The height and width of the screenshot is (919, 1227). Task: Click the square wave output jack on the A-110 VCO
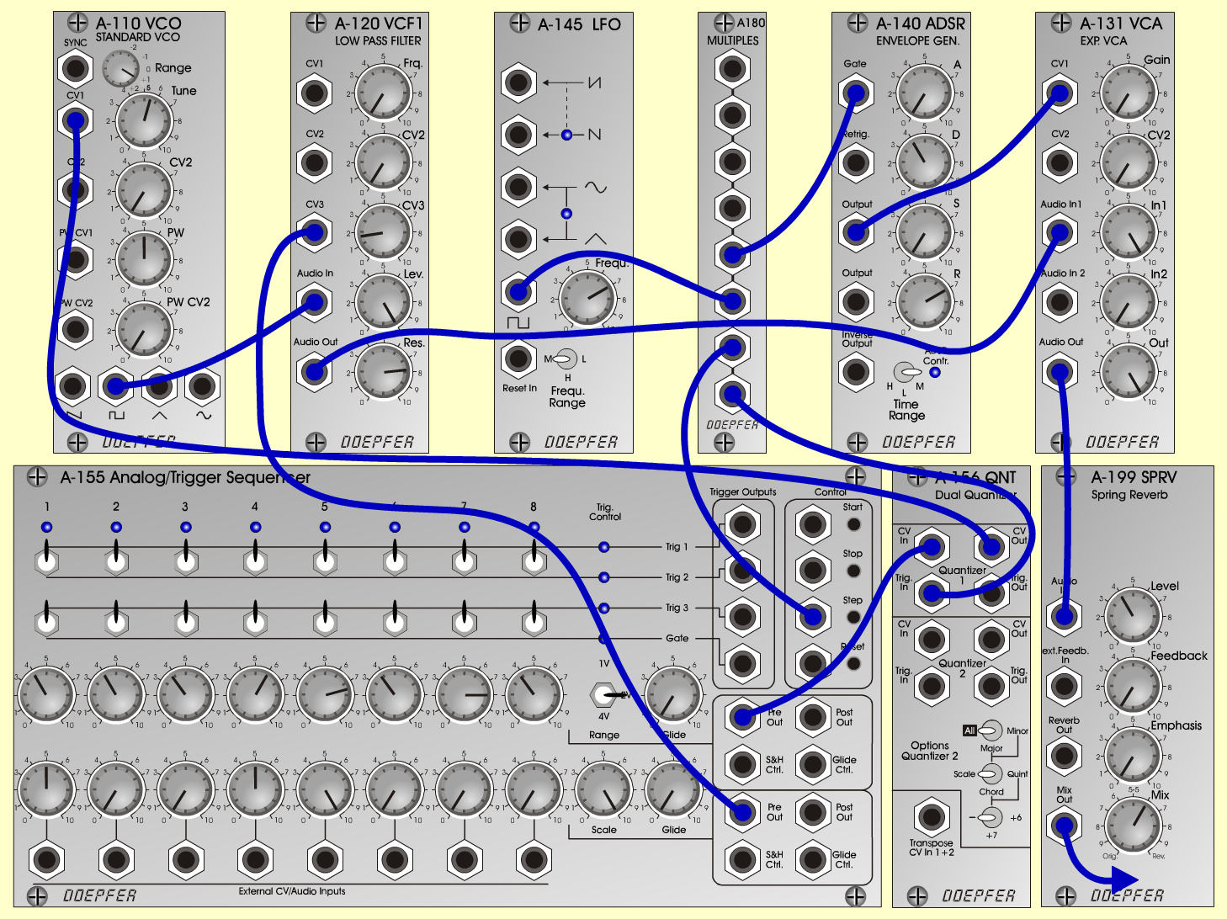click(115, 387)
